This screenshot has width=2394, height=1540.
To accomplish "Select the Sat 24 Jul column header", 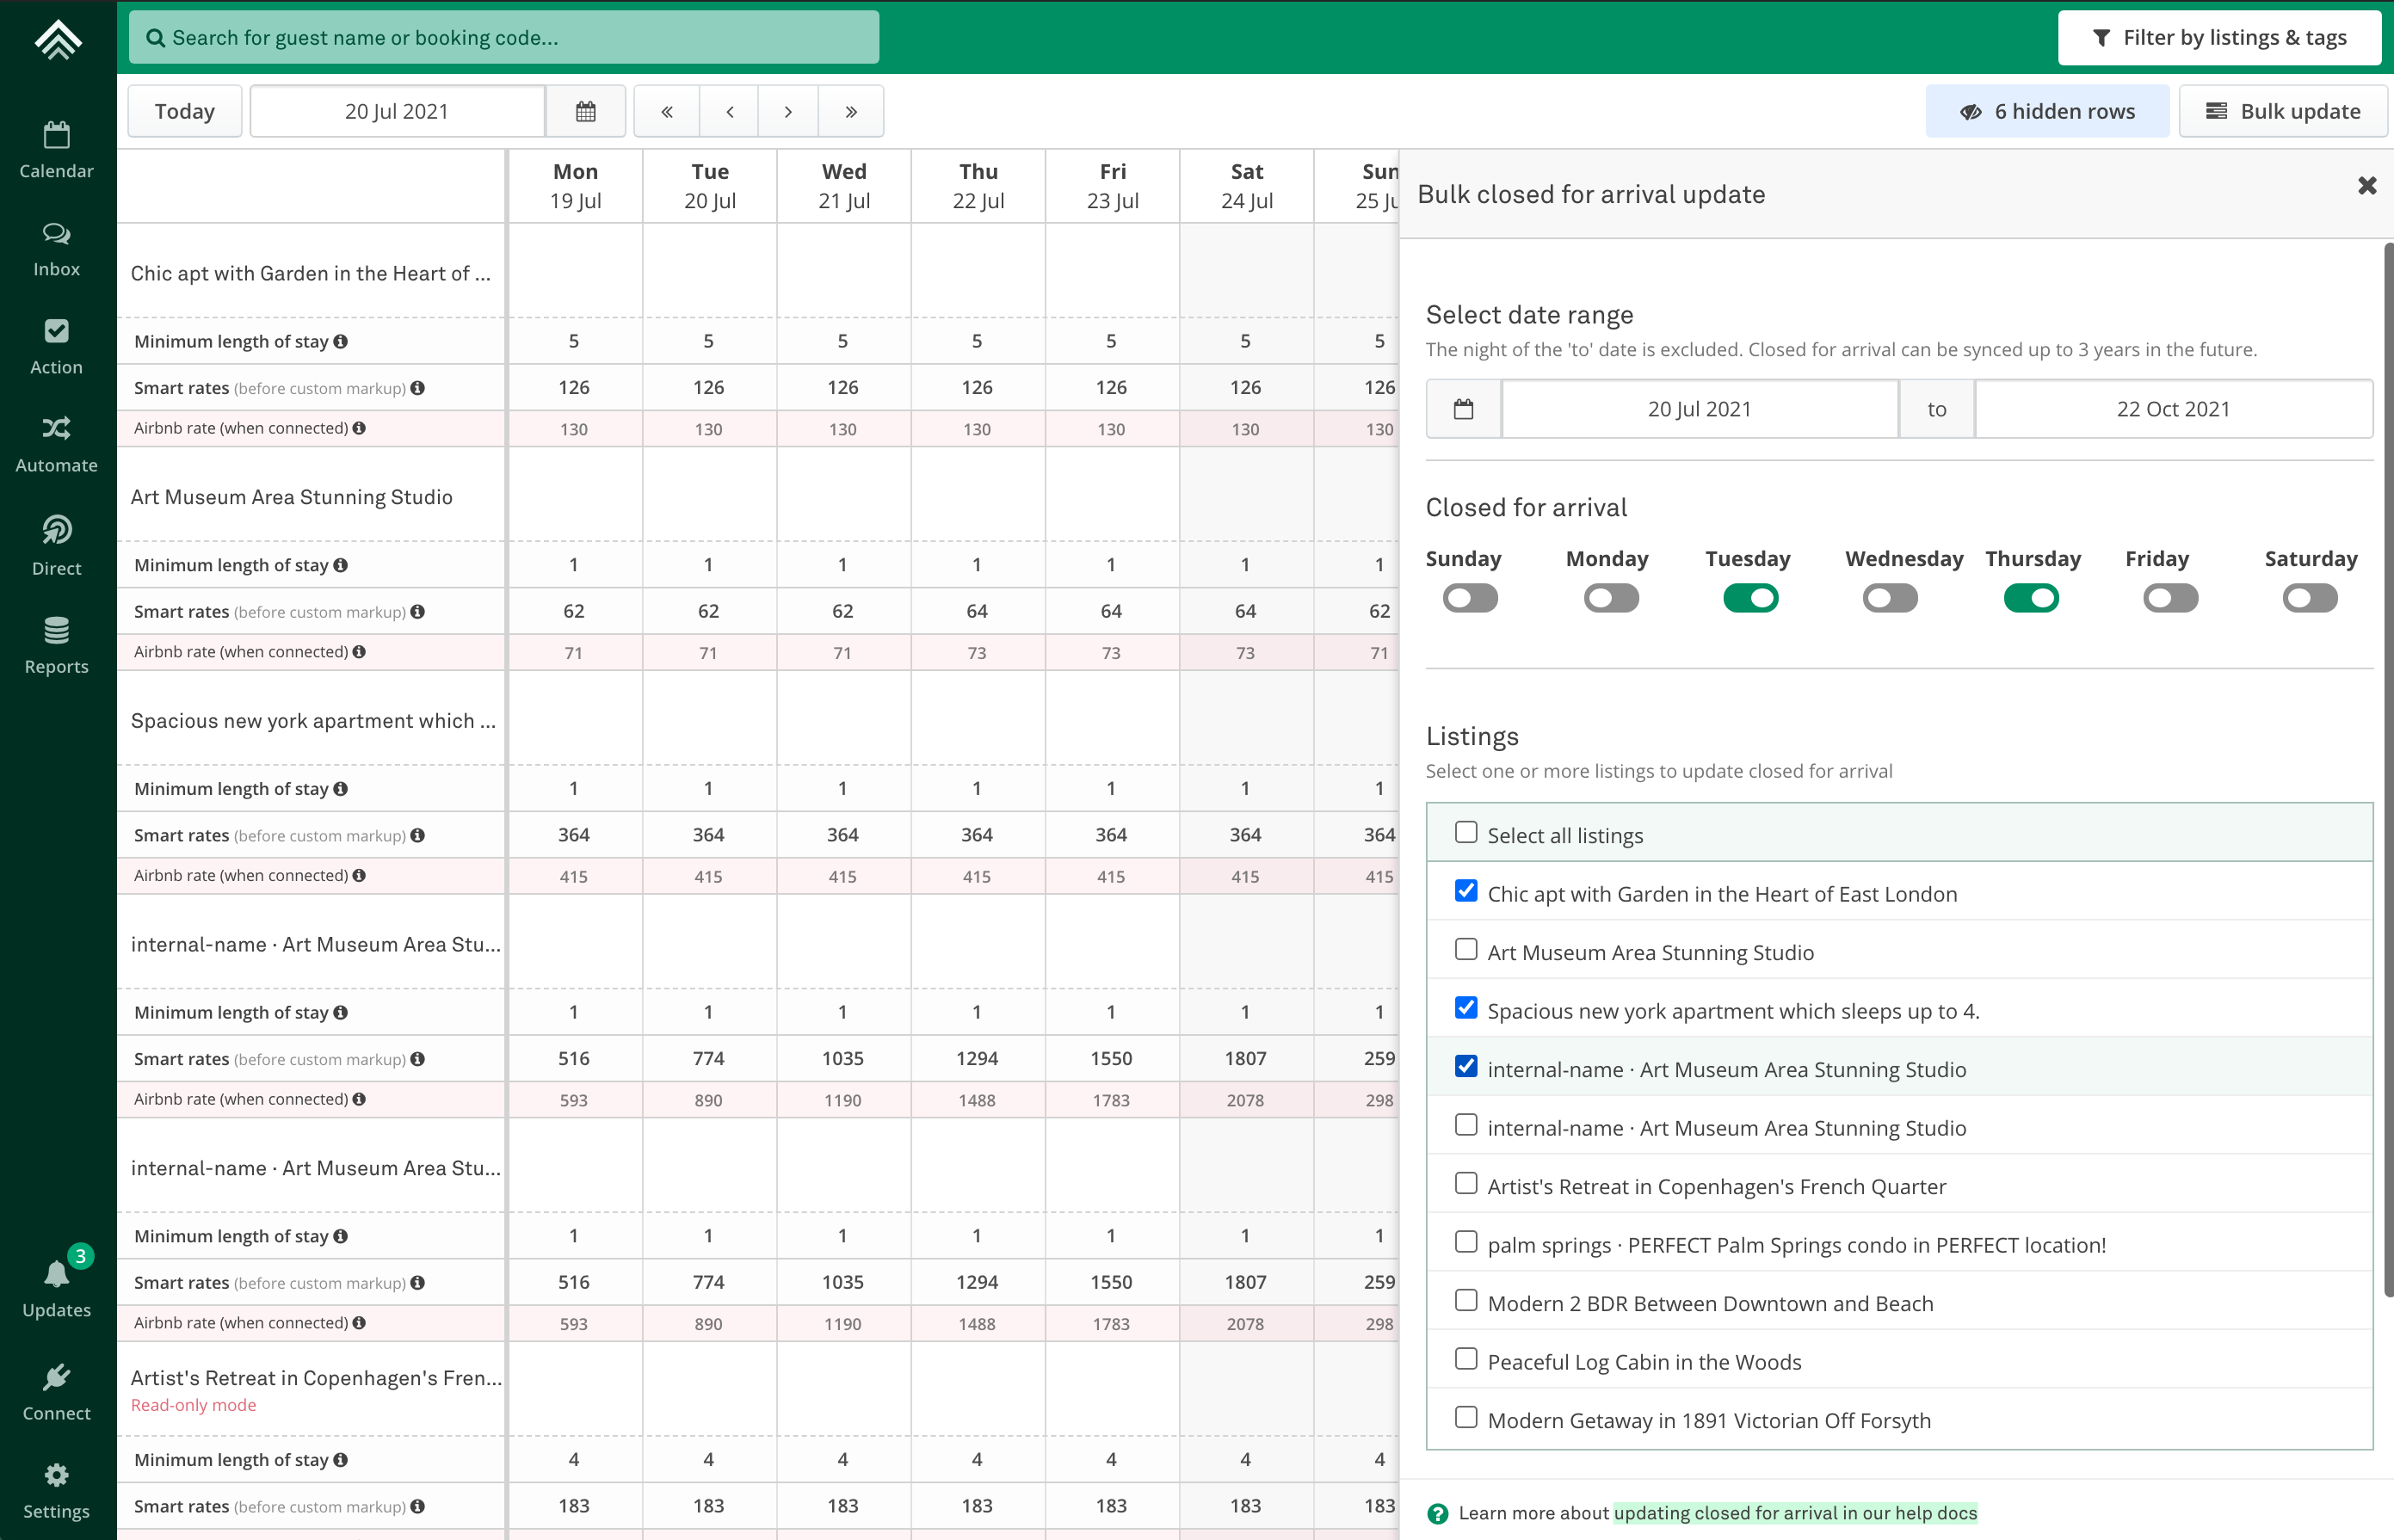I will 1246,186.
